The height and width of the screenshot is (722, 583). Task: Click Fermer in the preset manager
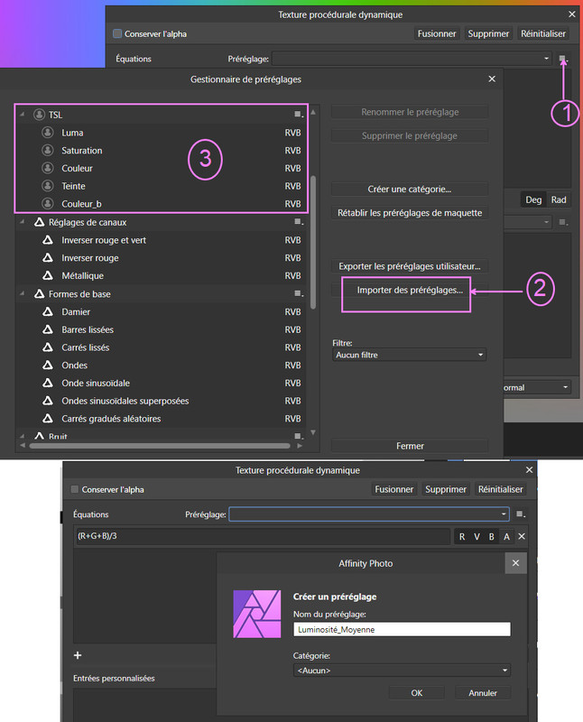point(410,446)
